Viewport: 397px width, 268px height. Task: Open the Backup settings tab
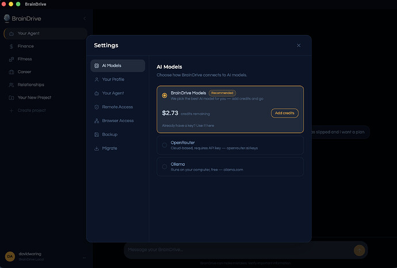pyautogui.click(x=118, y=134)
